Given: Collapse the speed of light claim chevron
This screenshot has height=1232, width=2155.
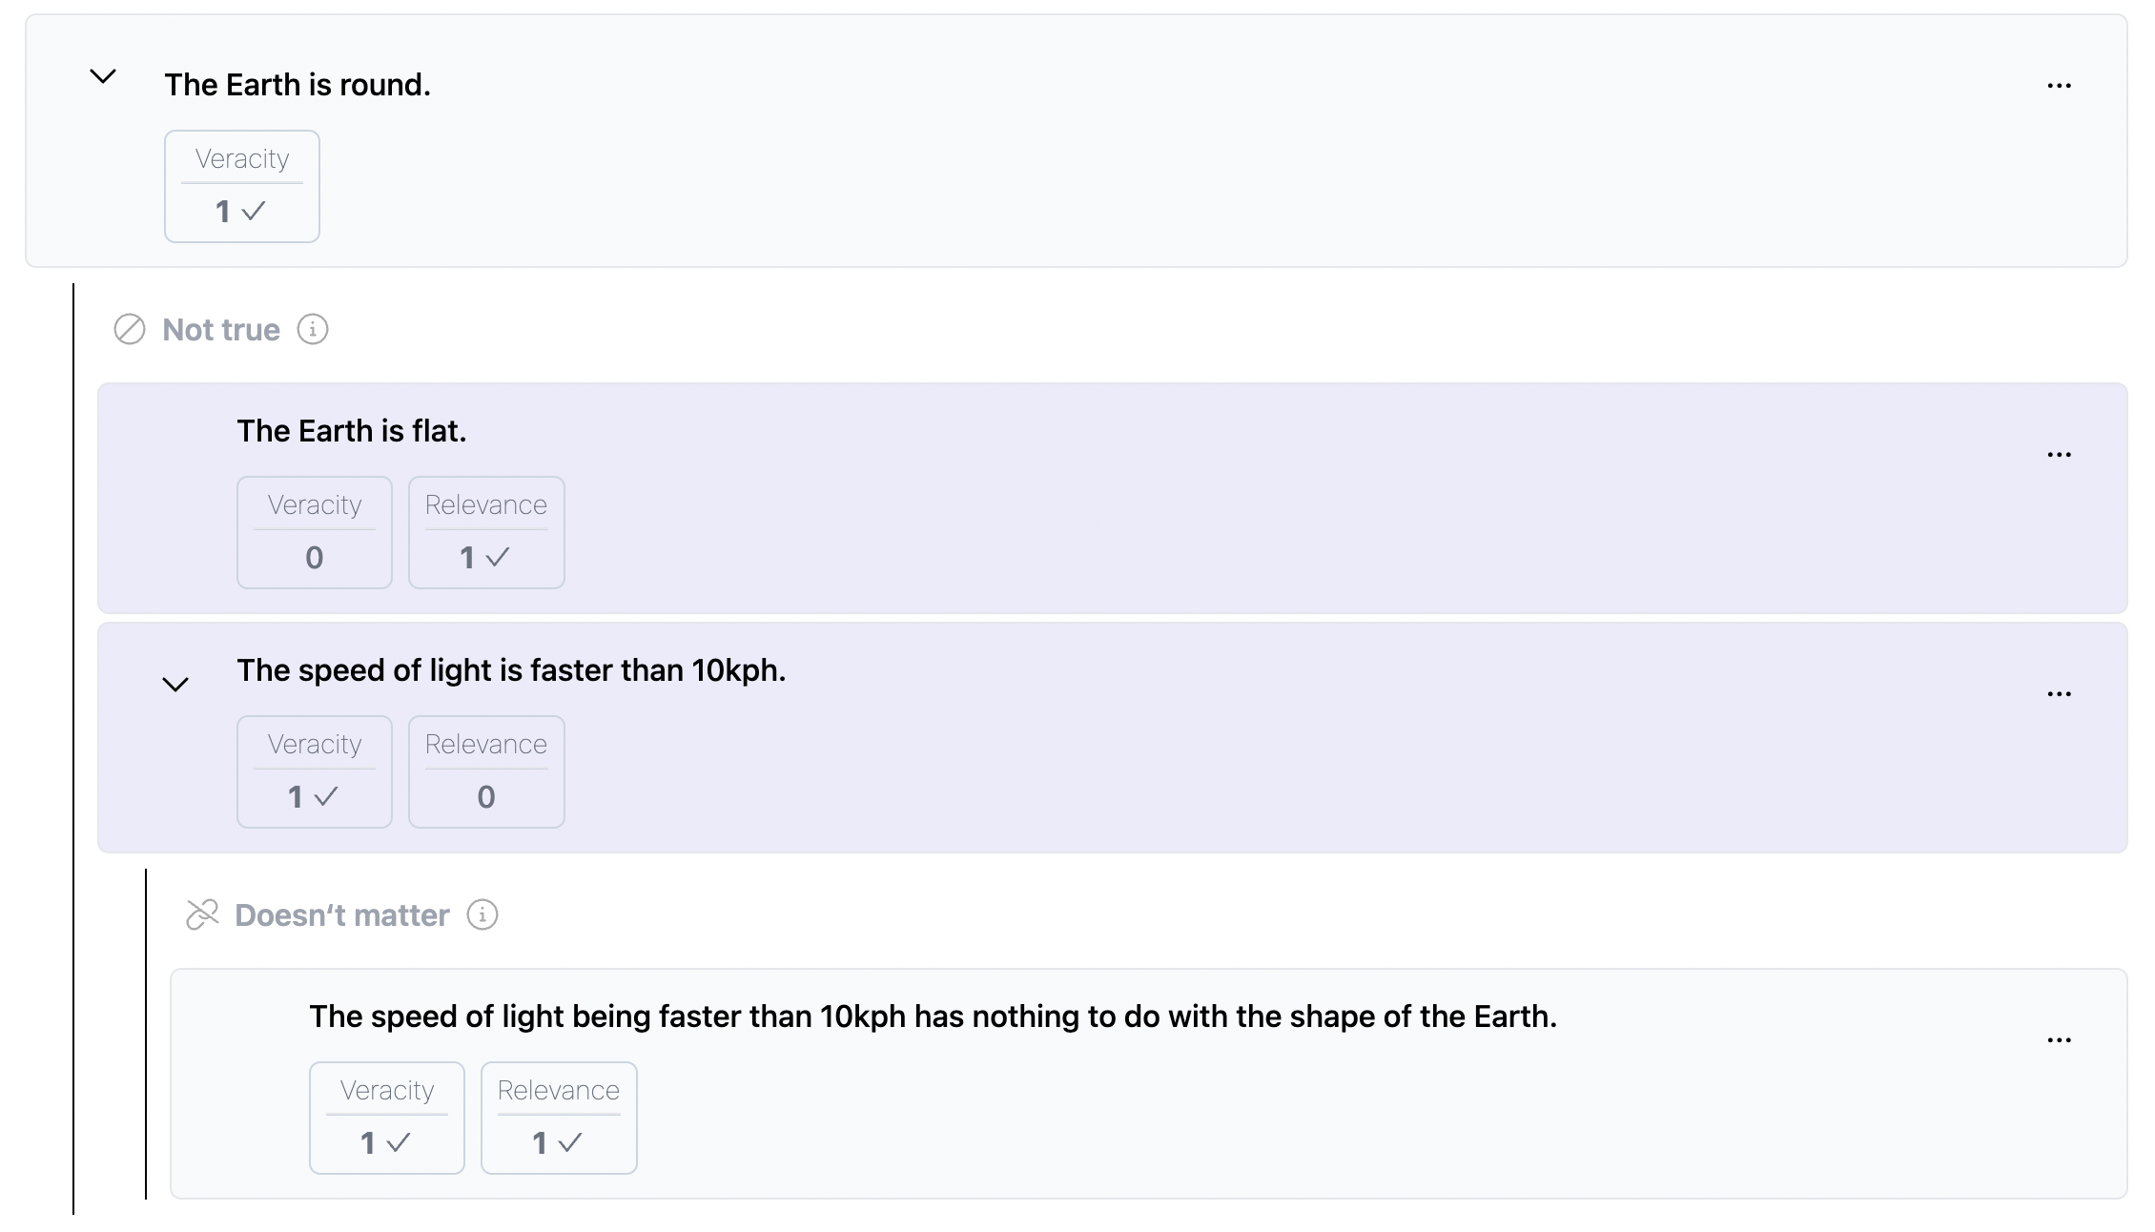Looking at the screenshot, I should coord(175,684).
